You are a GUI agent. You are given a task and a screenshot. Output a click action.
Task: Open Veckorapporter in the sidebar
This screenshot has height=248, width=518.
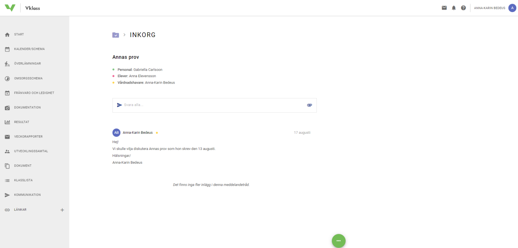[28, 137]
